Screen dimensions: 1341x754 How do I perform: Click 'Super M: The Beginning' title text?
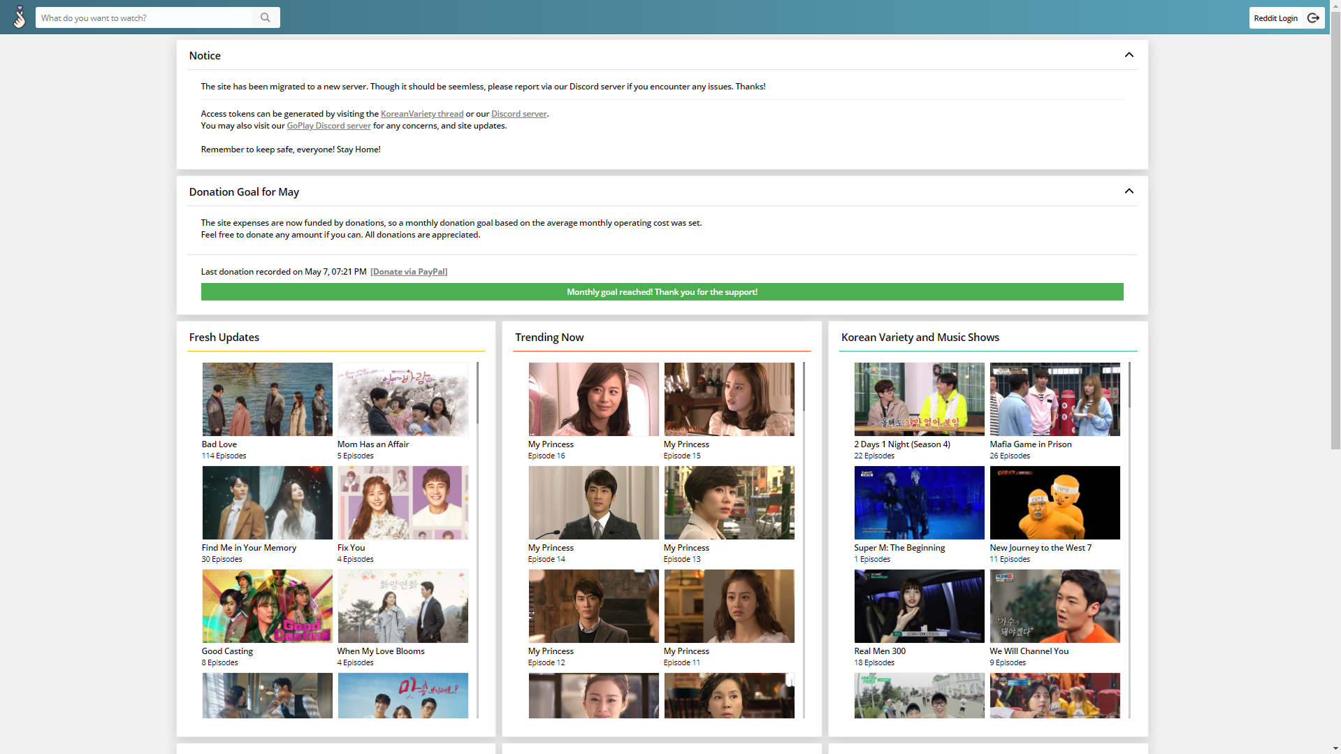(x=899, y=548)
